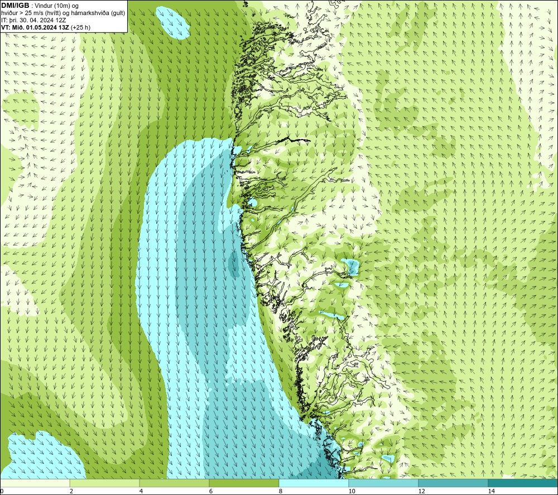Click the colorbar label 6
The height and width of the screenshot is (495, 558).
[x=211, y=491]
